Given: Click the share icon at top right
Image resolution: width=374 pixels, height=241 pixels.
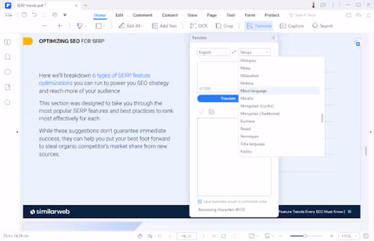Looking at the screenshot, I should coord(349,15).
